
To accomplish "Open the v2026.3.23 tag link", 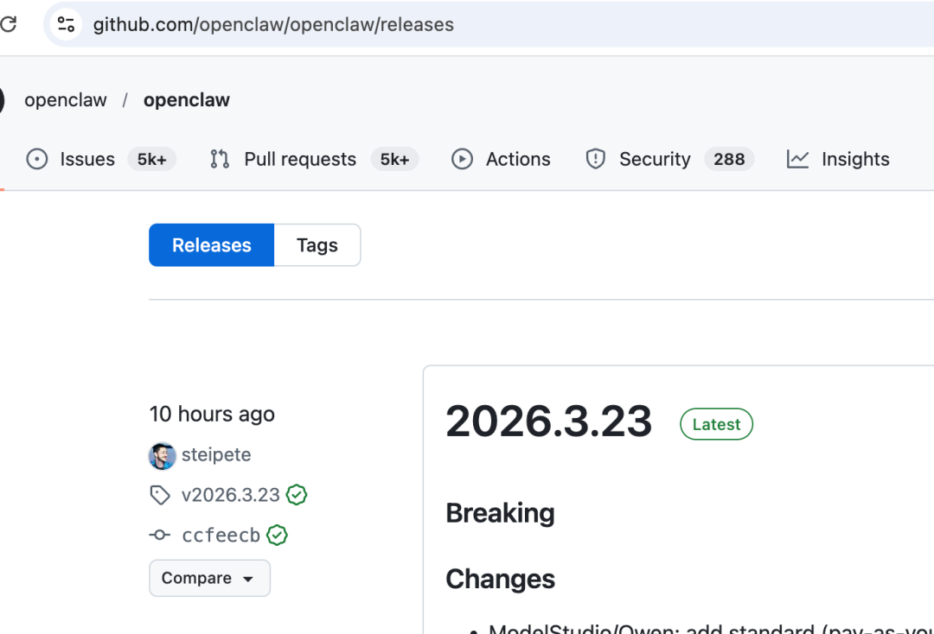I will (231, 495).
